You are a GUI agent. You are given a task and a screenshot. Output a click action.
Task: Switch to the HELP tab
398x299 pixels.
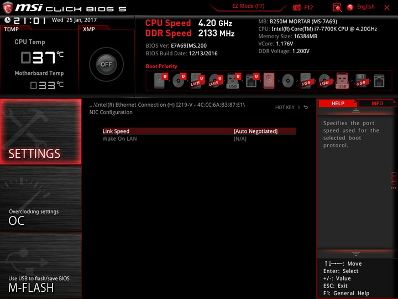click(x=338, y=104)
